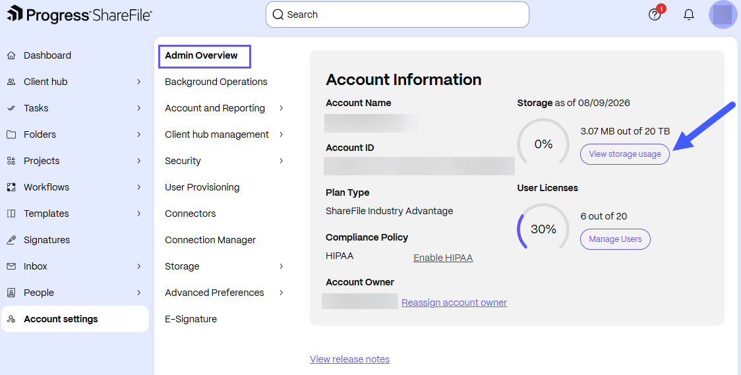The width and height of the screenshot is (741, 375).
Task: Click the Folders folder icon
Action: [x=11, y=134]
